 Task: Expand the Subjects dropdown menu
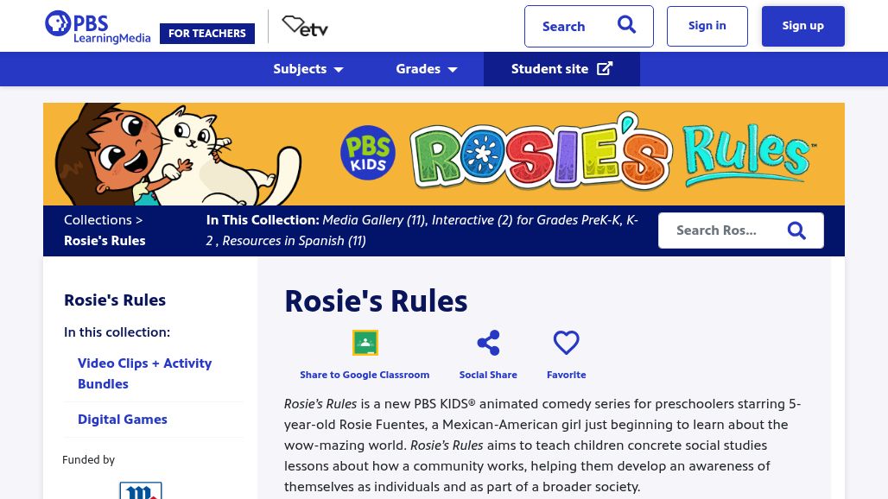[x=308, y=69]
